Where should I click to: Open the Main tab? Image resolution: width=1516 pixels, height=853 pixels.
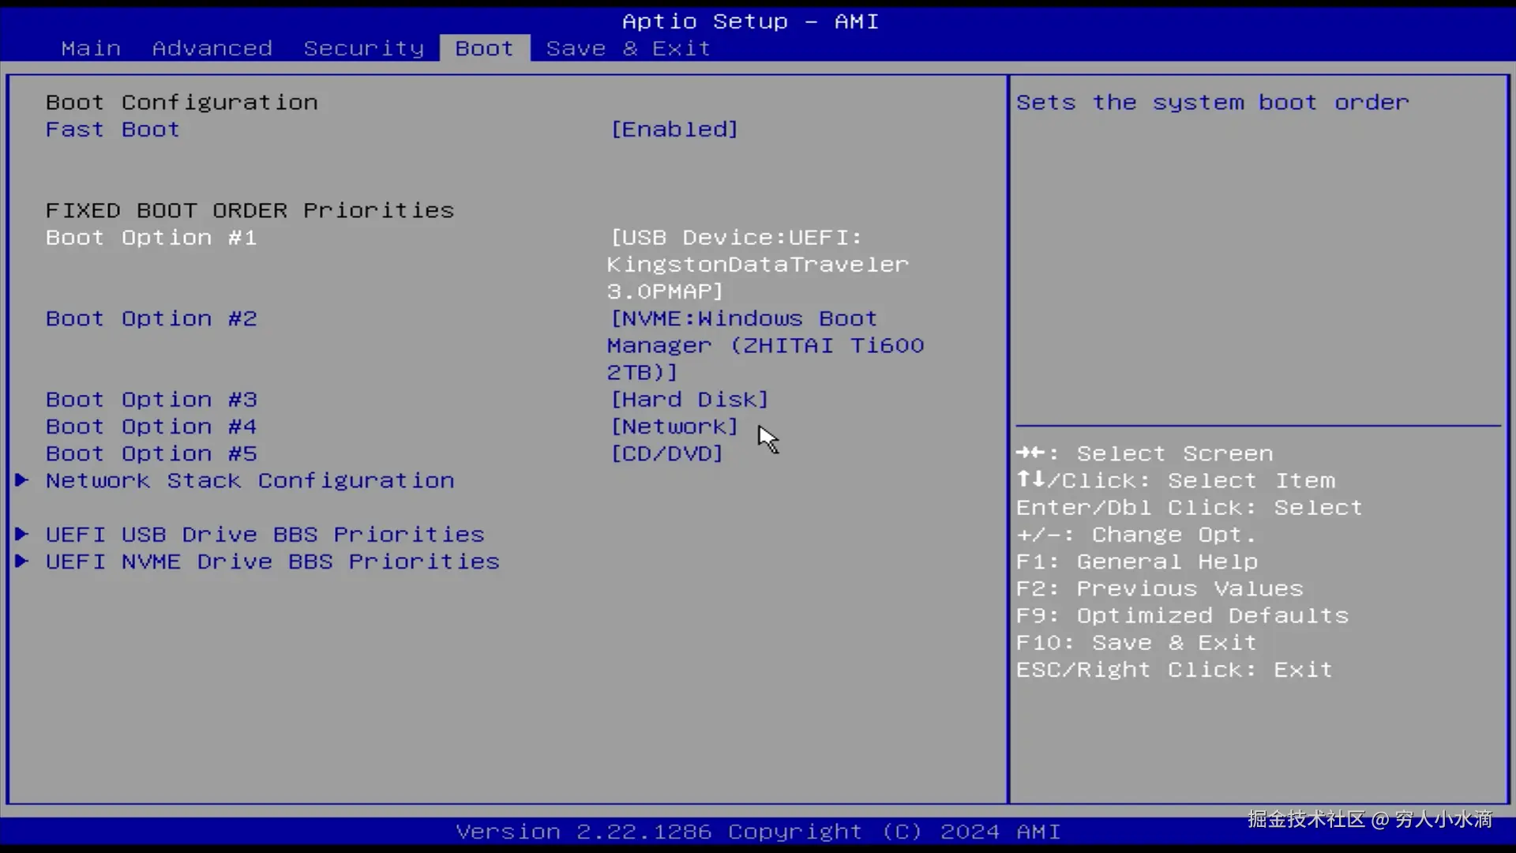point(91,48)
